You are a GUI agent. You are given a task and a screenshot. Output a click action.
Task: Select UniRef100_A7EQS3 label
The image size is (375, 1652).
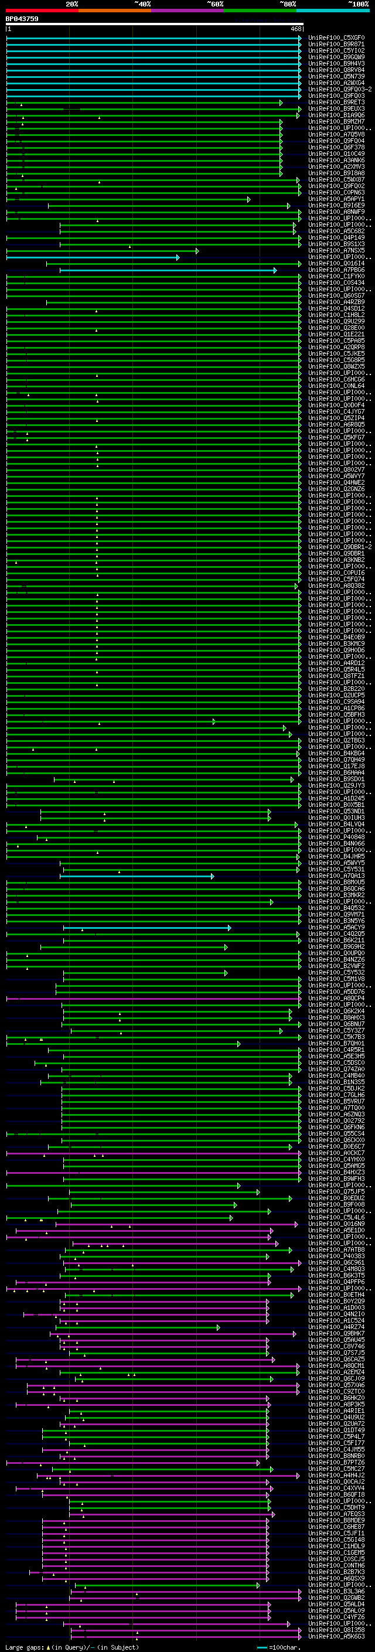click(336, 1514)
